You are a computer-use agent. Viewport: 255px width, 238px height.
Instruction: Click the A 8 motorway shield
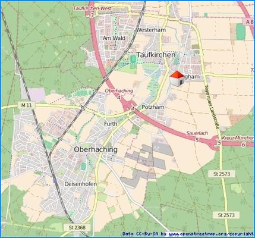[248, 22]
